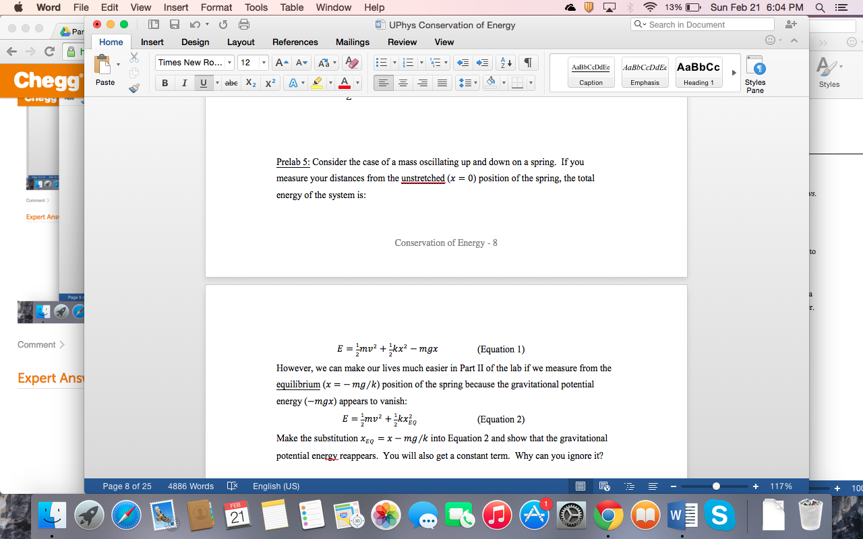The height and width of the screenshot is (539, 863).
Task: Click the Save floppy disk icon
Action: 175,25
